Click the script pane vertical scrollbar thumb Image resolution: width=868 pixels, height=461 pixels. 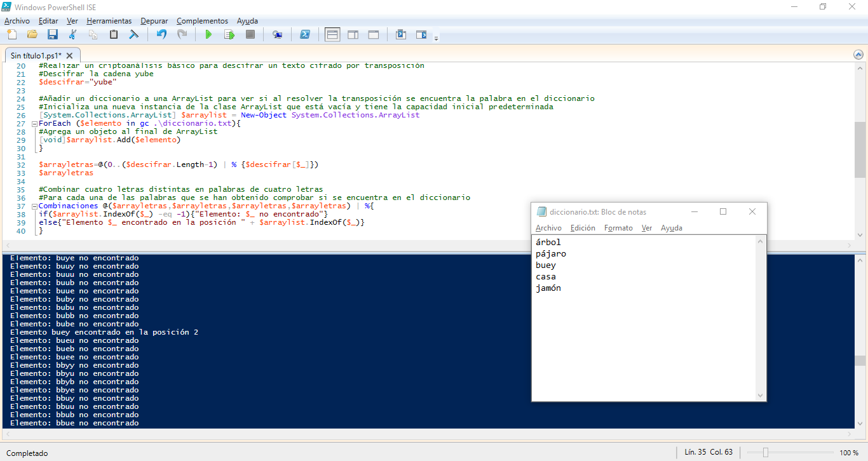pyautogui.click(x=859, y=150)
